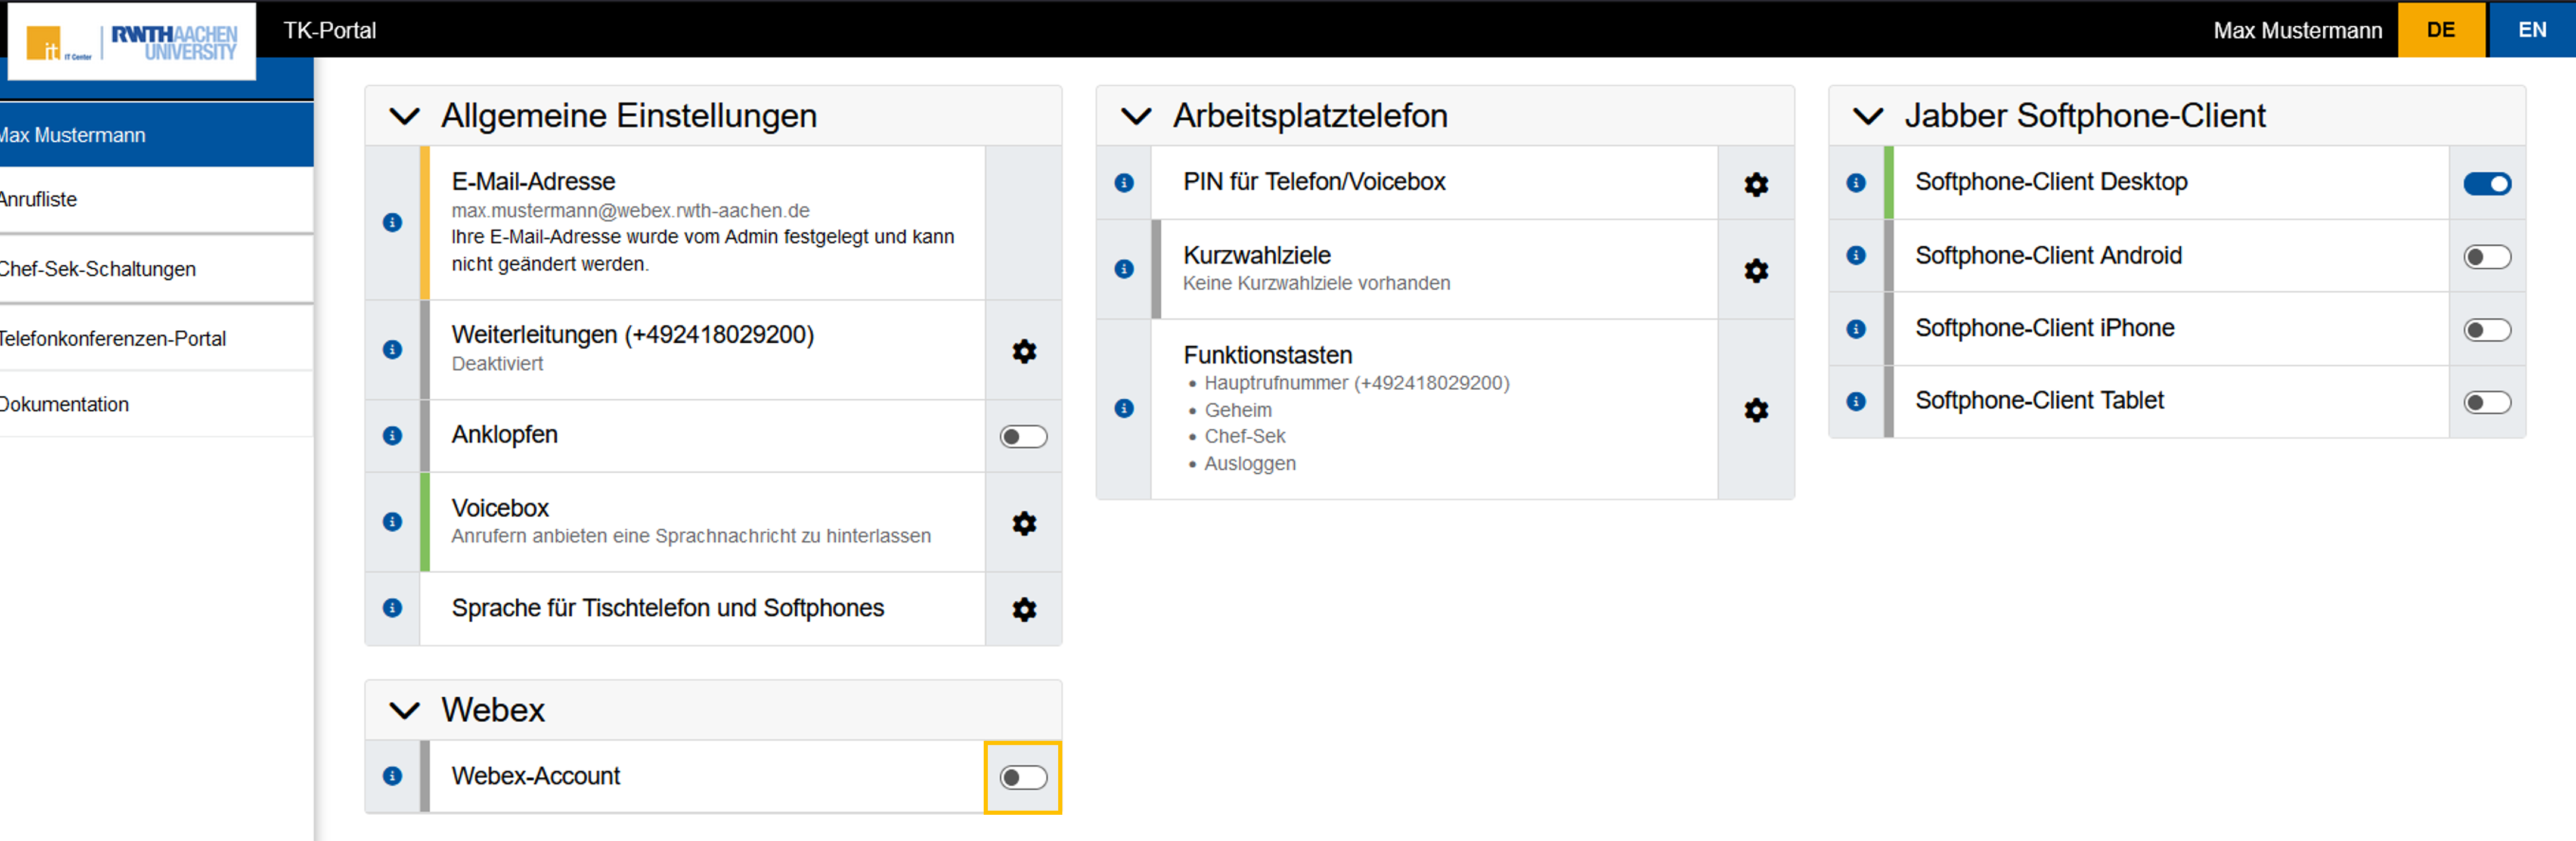Open Funktionstasten gear icon
Screen dimensions: 2576x841
(1755, 409)
